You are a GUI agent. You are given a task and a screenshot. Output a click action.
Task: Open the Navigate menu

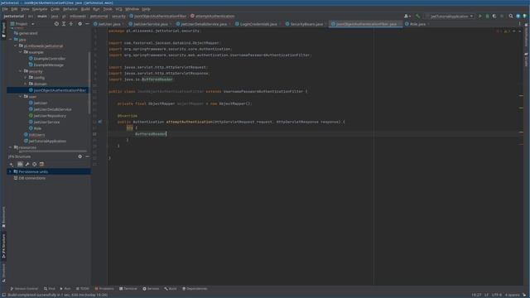[40, 9]
